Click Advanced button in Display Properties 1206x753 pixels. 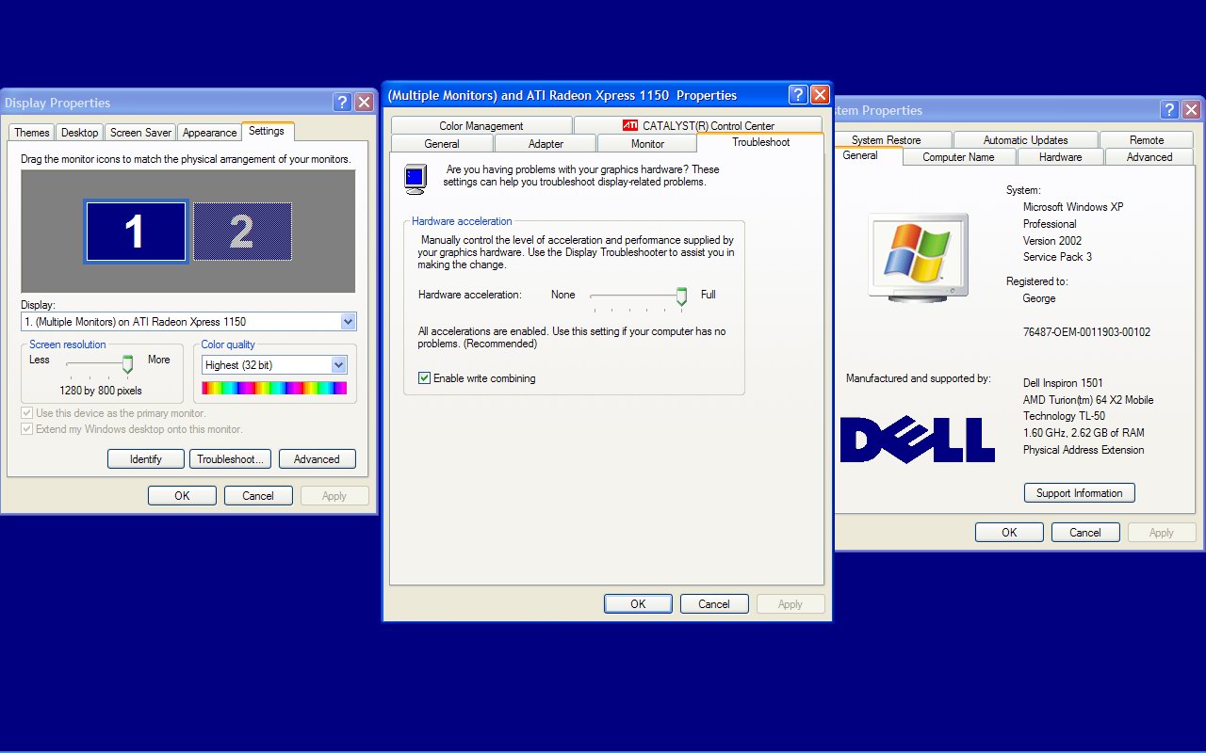point(317,459)
